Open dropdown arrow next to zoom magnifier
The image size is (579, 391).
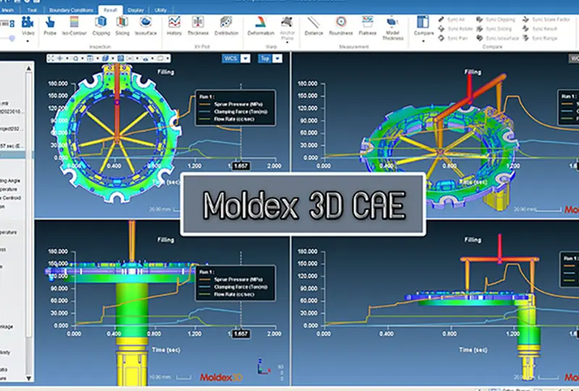[x=83, y=59]
